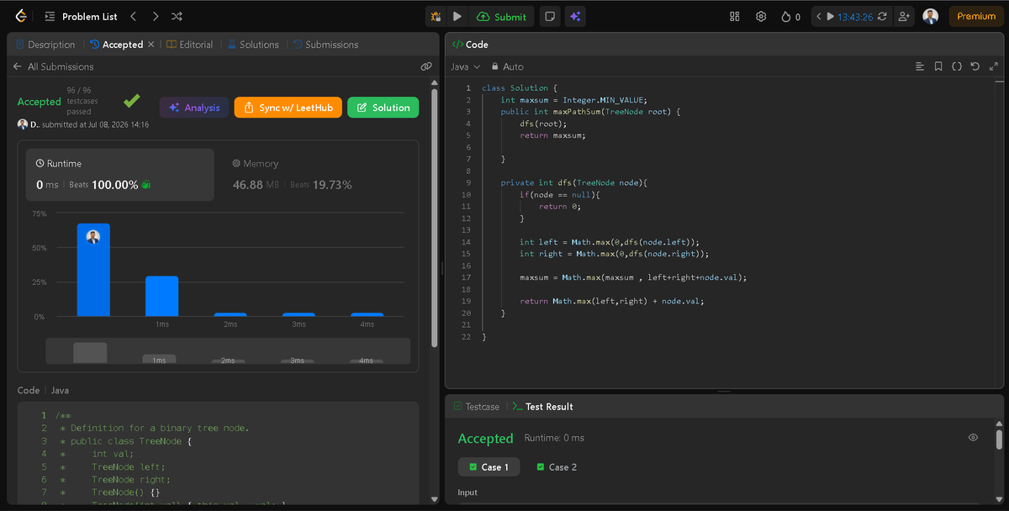Start the debugger with the bug icon

pyautogui.click(x=436, y=16)
